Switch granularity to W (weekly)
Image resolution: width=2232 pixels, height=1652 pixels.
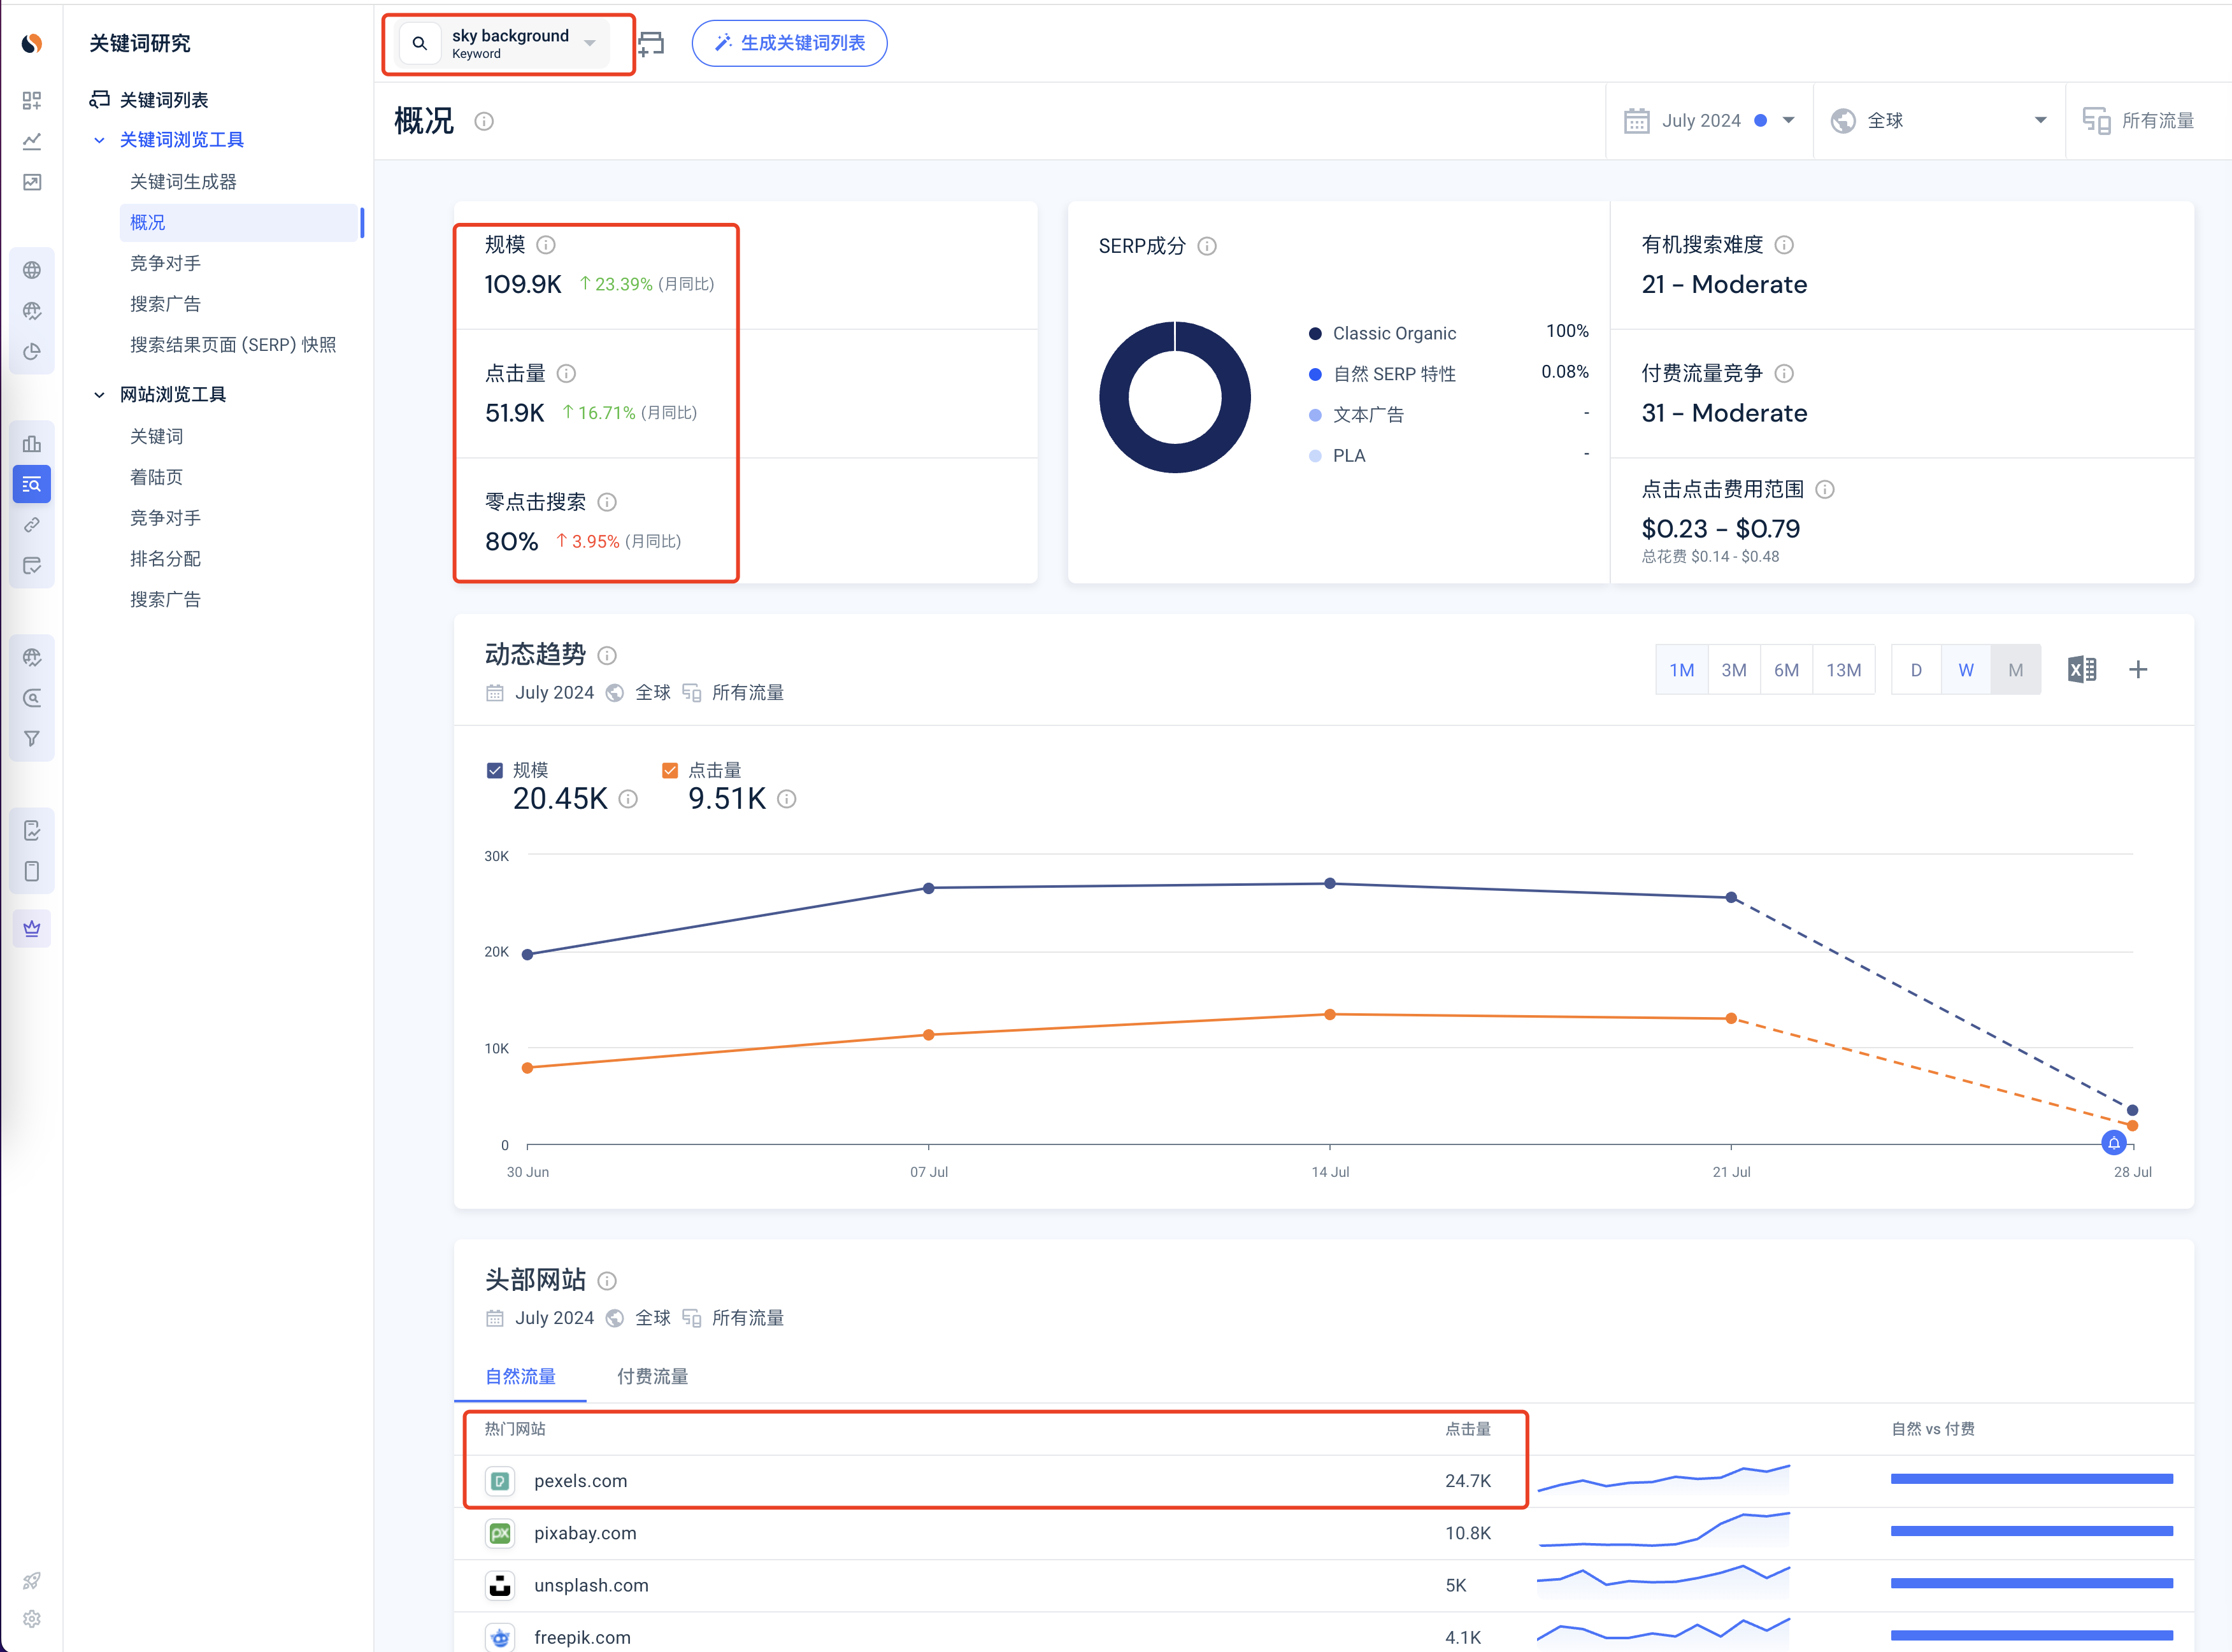(x=1966, y=670)
